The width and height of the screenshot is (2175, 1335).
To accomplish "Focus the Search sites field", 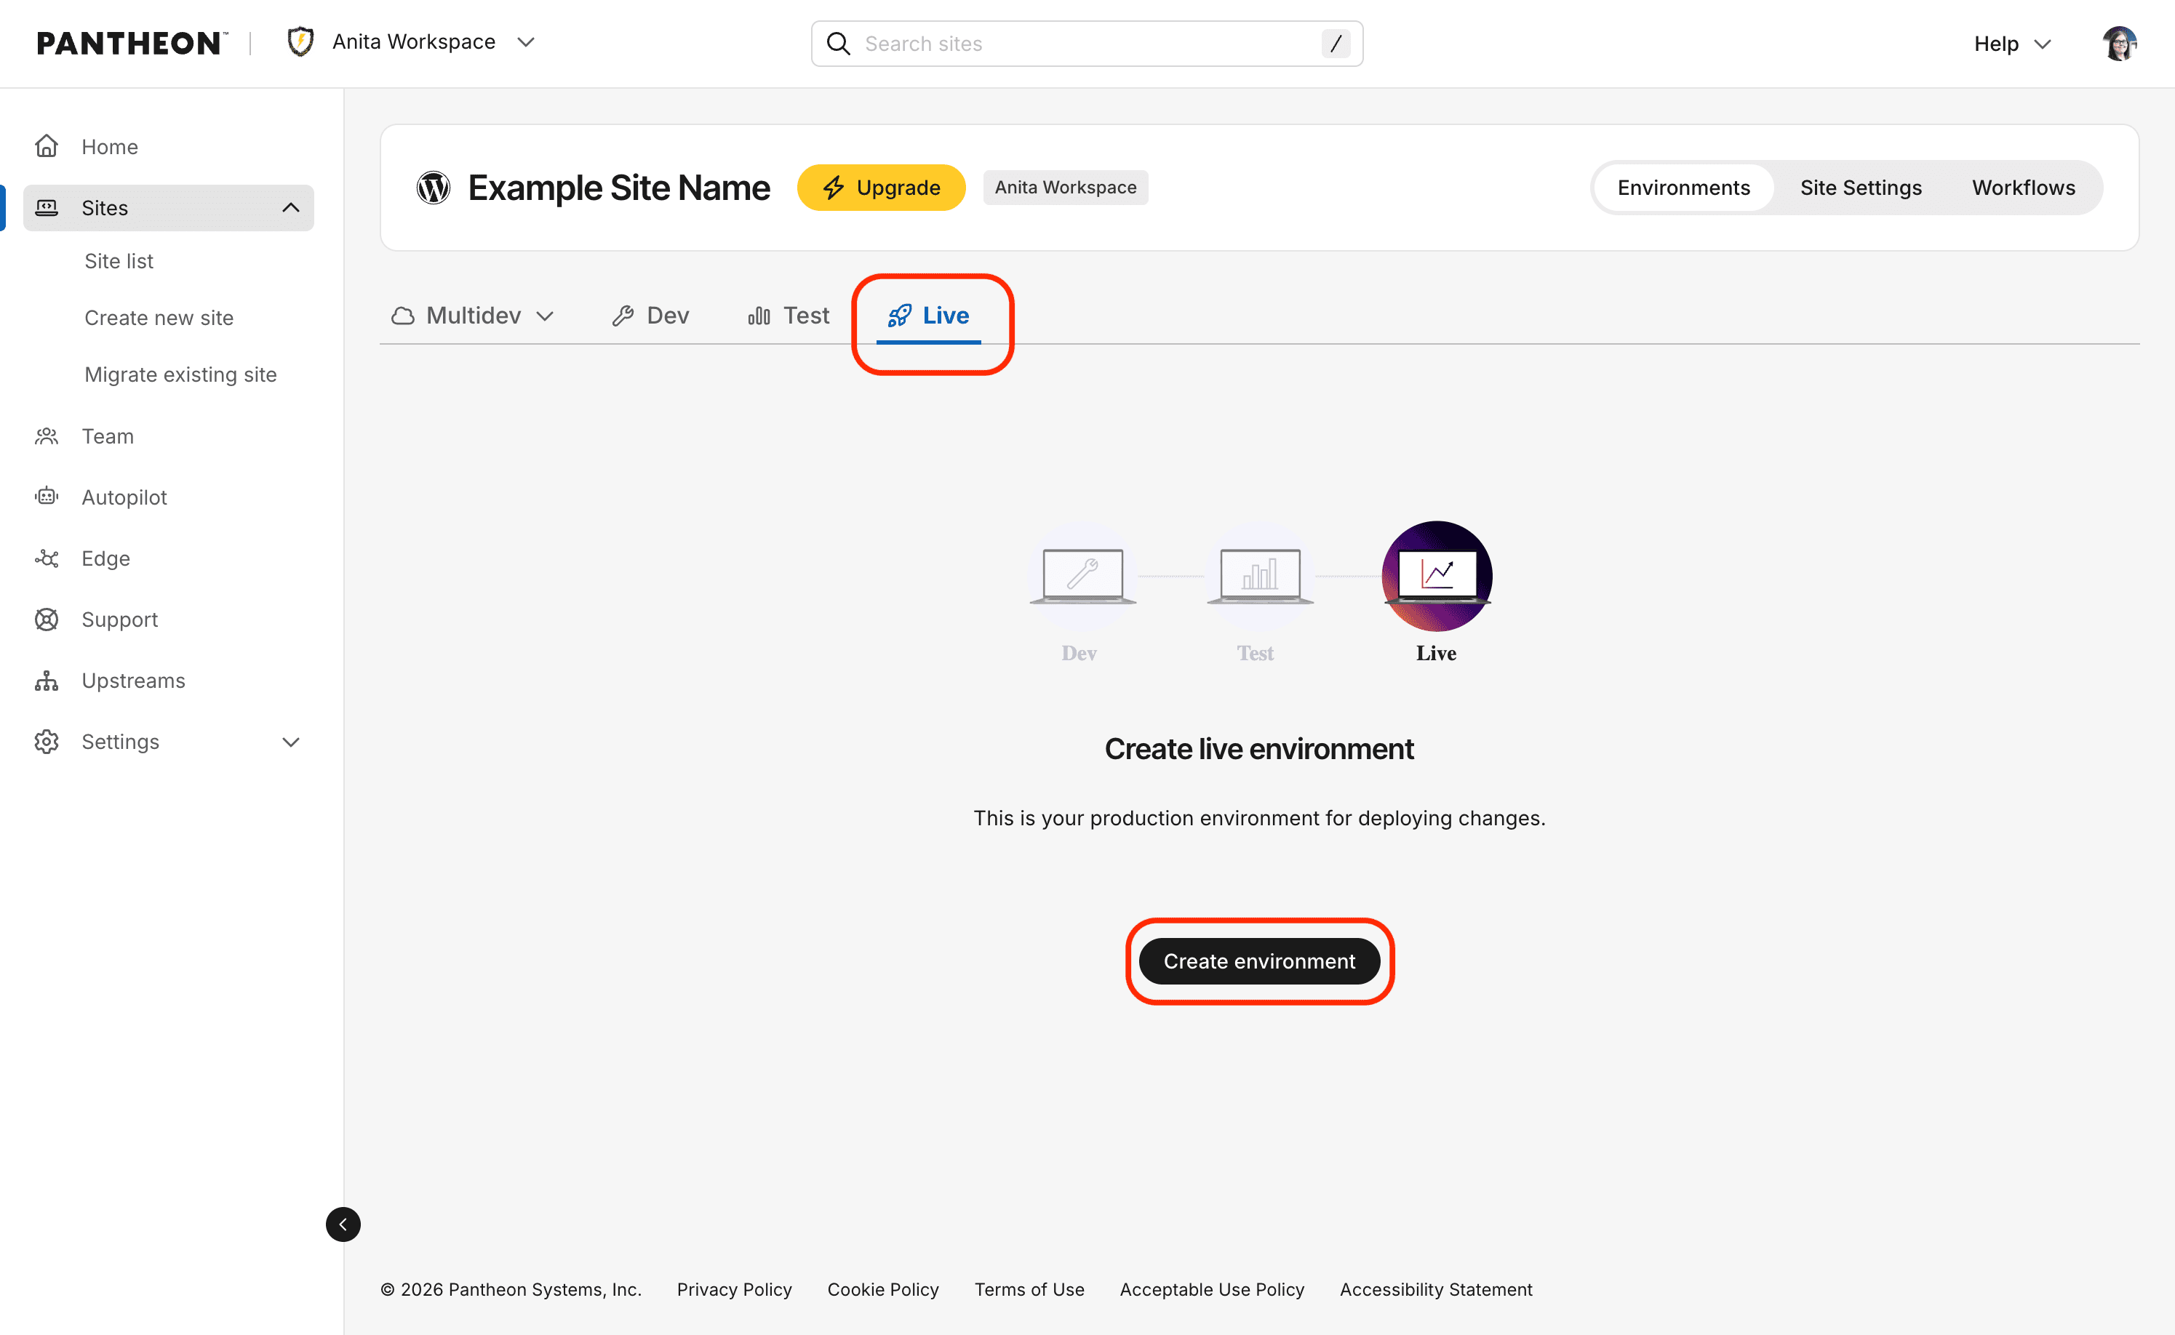I will [1087, 44].
